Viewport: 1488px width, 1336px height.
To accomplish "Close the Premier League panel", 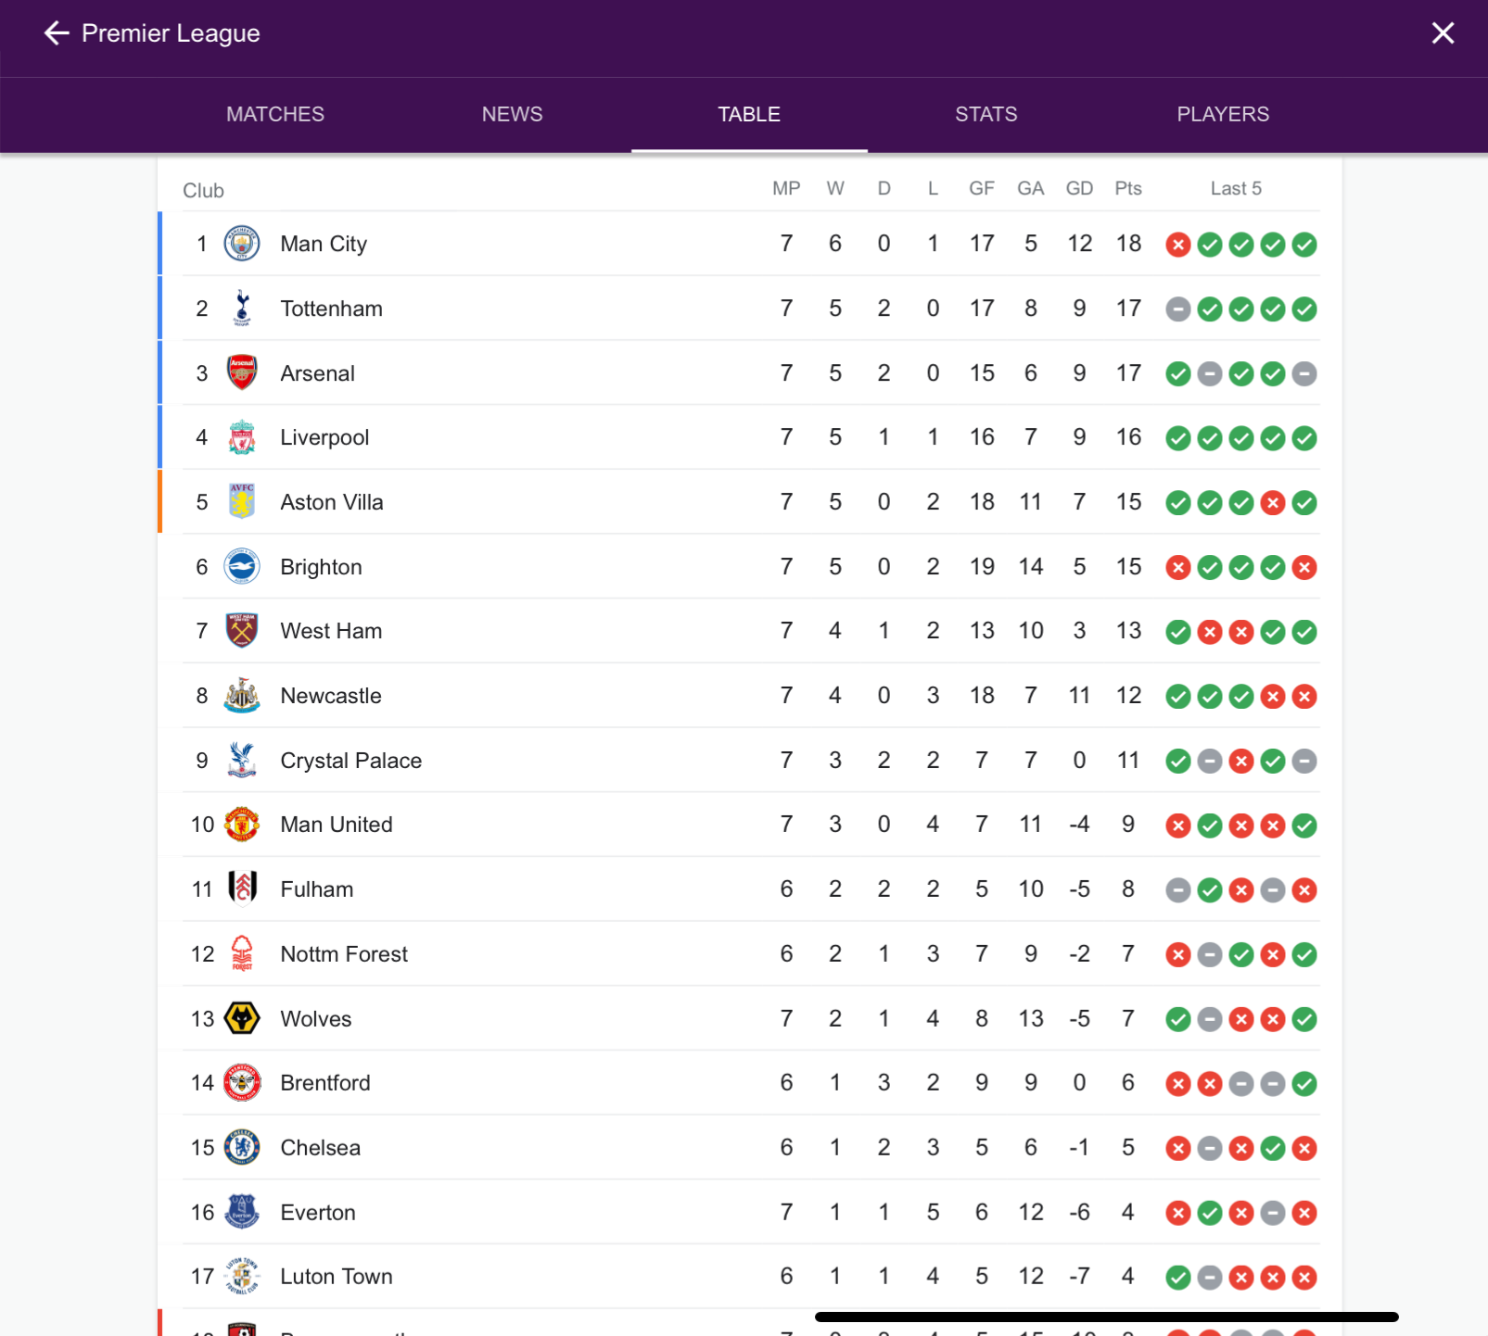I will 1443,33.
